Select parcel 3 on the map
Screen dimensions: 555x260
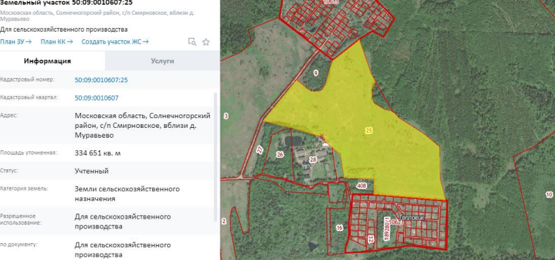tap(226, 115)
